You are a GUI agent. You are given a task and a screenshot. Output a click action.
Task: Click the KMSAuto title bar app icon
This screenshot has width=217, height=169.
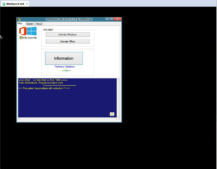click(19, 19)
